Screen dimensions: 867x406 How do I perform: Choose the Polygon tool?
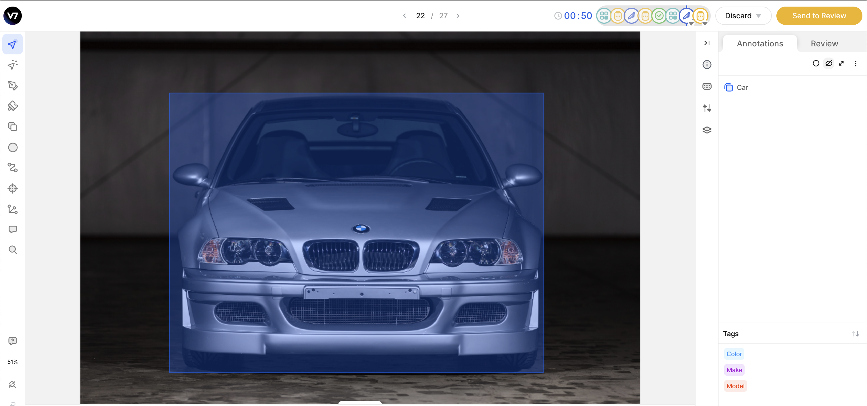pos(12,85)
